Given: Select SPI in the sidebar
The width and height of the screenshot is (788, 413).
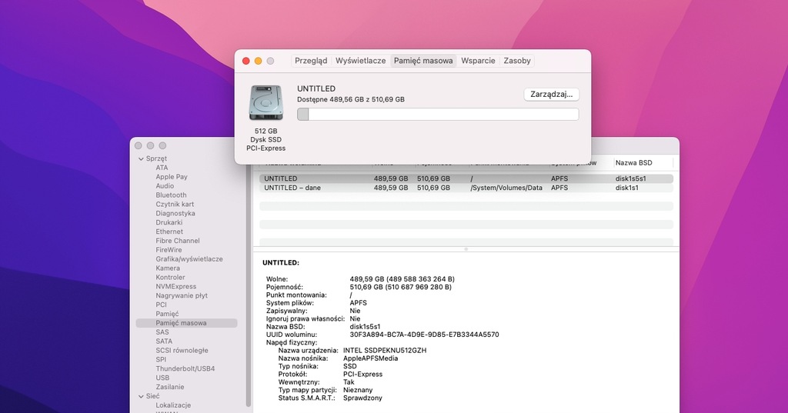Looking at the screenshot, I should (161, 359).
